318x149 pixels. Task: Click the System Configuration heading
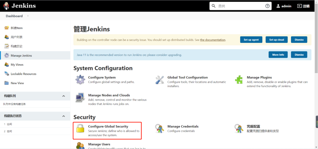pyautogui.click(x=103, y=68)
